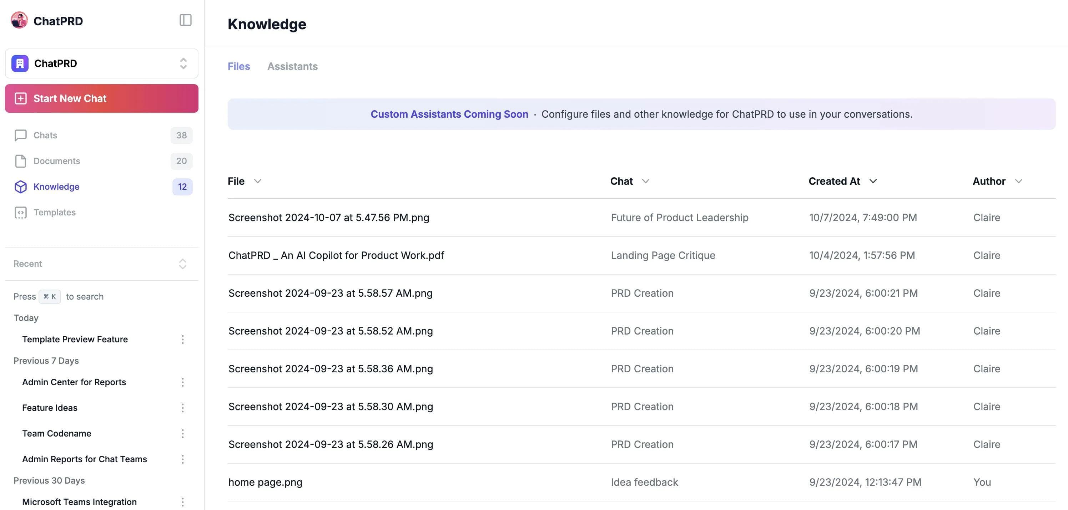Screen dimensions: 1068x510
Task: Open Author column sort dropdown
Action: [1018, 181]
